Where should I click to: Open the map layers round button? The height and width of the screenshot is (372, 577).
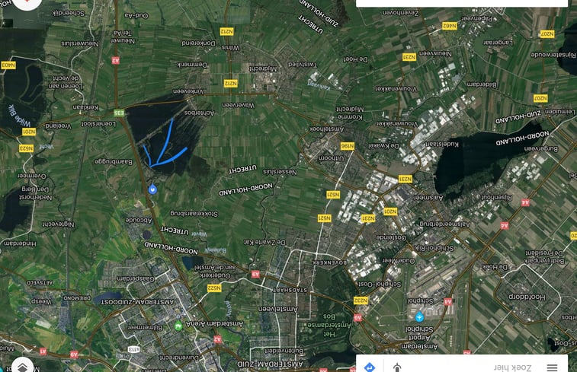coord(22,366)
